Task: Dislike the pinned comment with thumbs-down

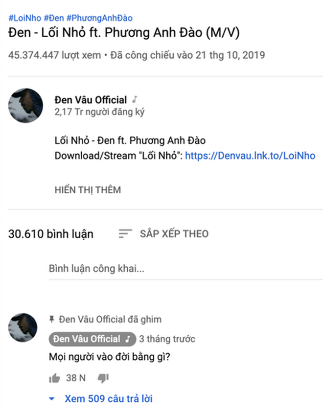Action: 103,378
